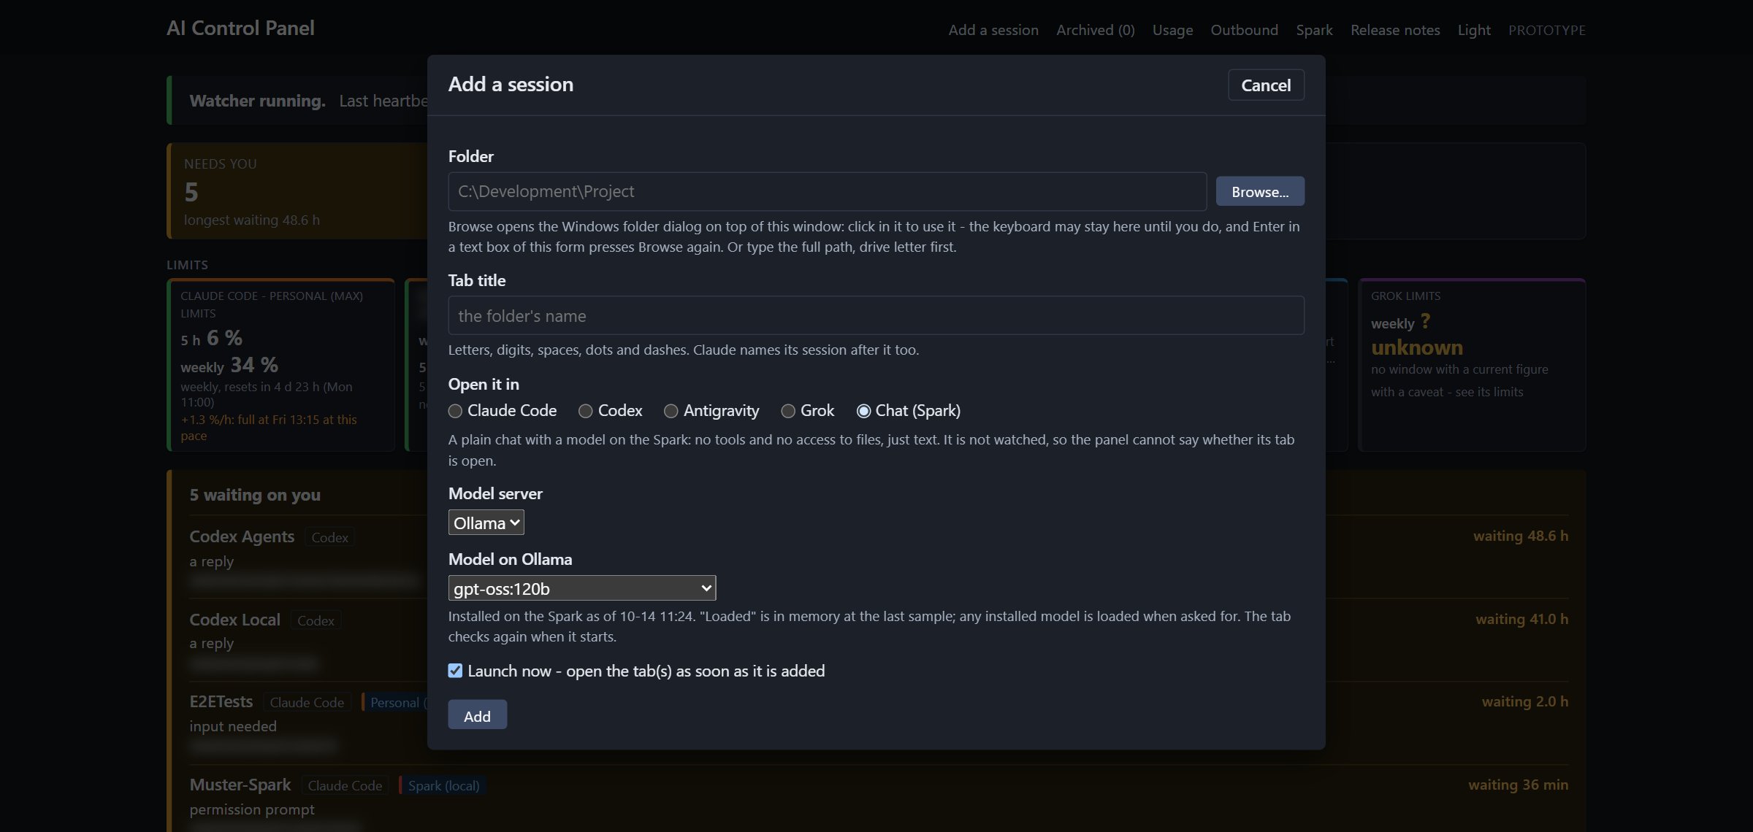Image resolution: width=1753 pixels, height=832 pixels.
Task: Open Add a session in top navigation
Action: click(x=993, y=30)
